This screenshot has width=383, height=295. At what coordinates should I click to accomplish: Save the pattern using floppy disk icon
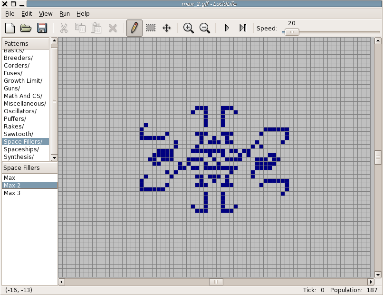tap(42, 28)
